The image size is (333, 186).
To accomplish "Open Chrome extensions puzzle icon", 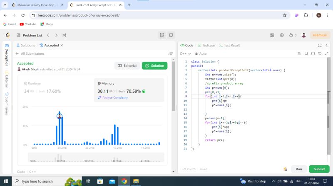I will (x=306, y=15).
